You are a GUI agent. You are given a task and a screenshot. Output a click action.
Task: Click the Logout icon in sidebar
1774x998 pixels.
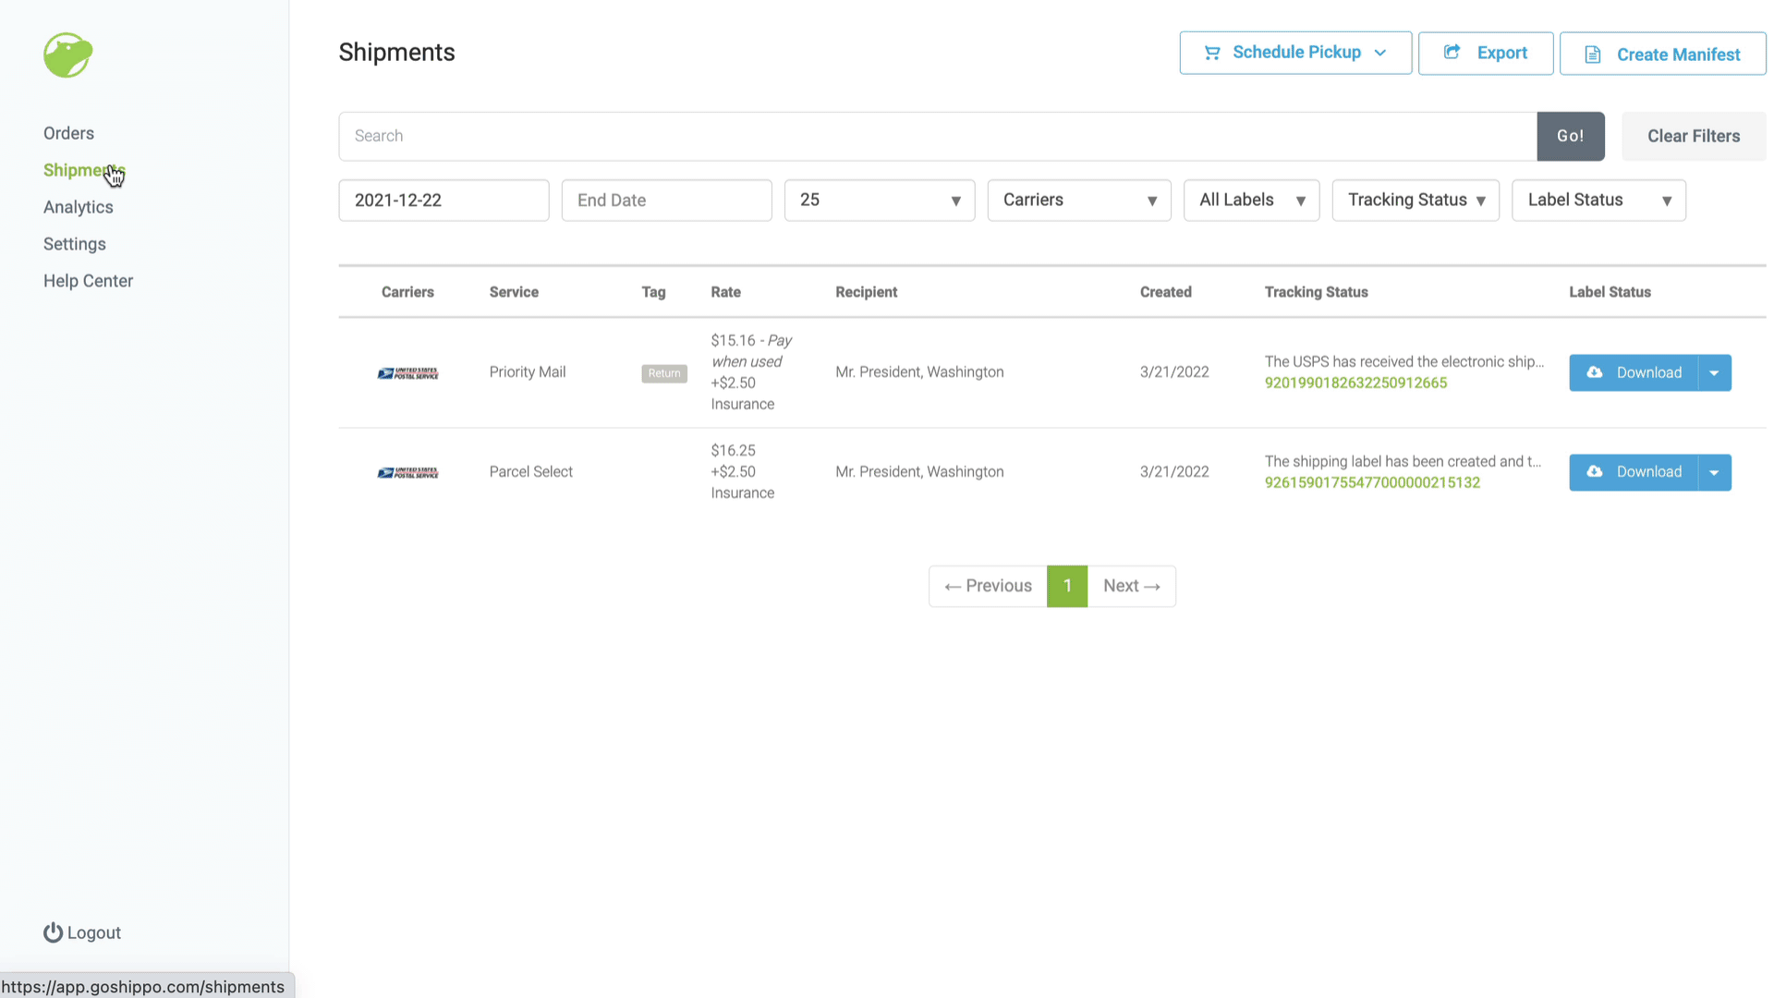pos(53,933)
